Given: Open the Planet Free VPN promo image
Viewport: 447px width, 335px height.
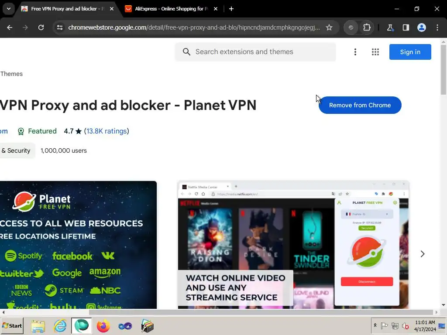Looking at the screenshot, I should click(78, 245).
